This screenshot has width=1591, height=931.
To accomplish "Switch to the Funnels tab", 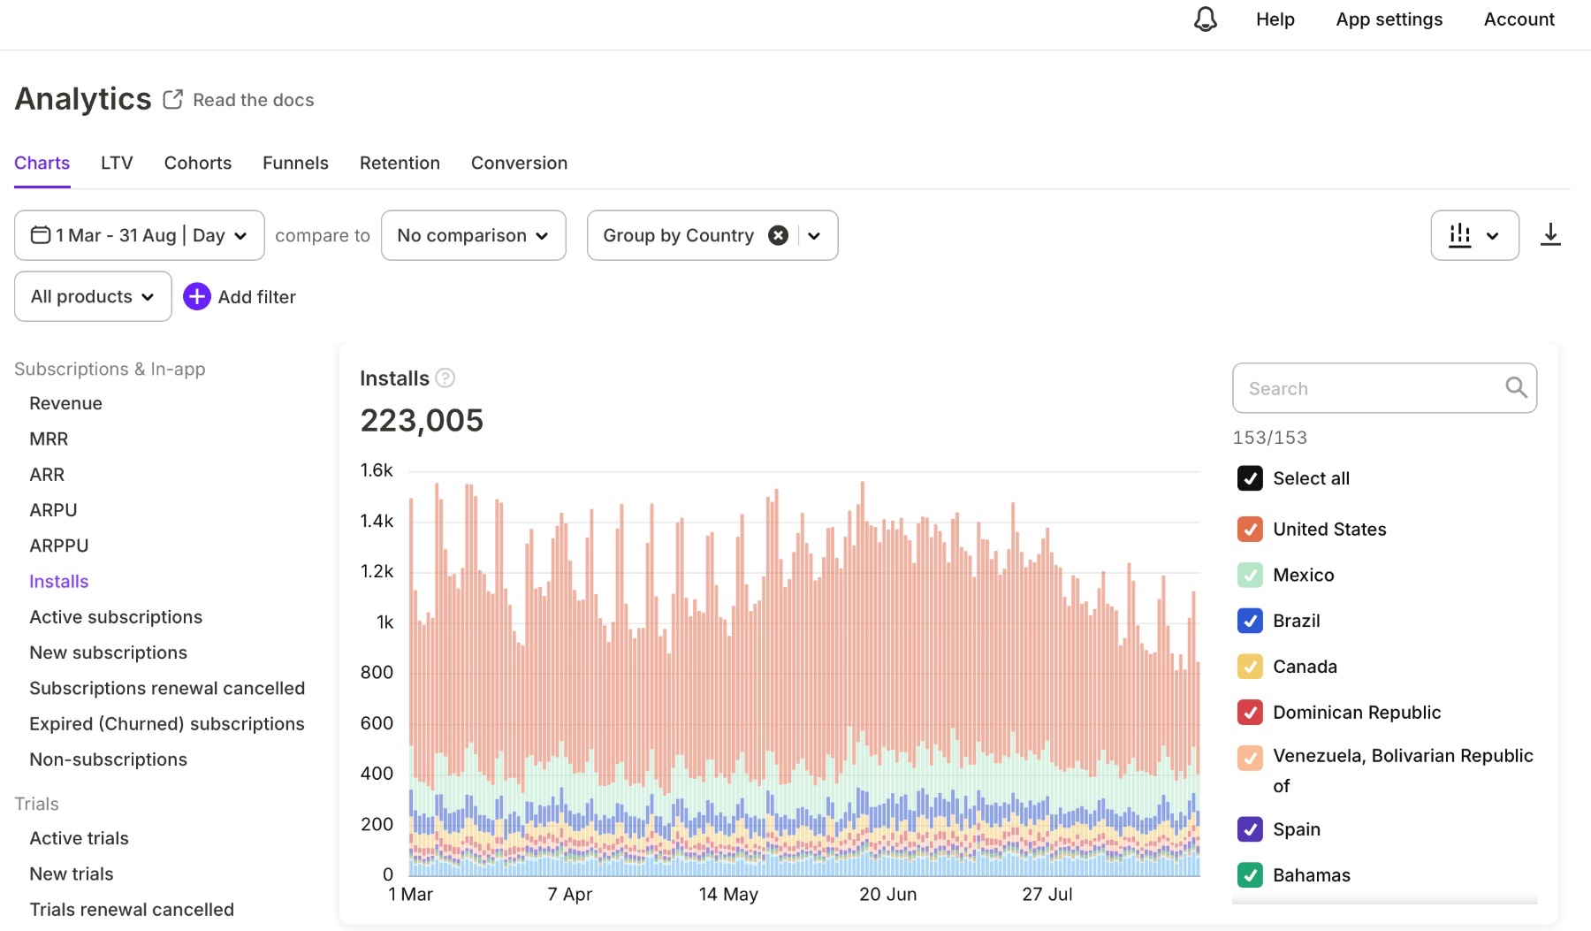I will [x=295, y=163].
